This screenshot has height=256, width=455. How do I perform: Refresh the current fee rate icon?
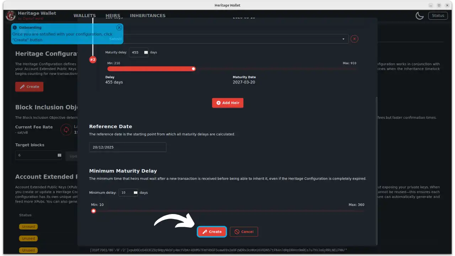[66, 130]
